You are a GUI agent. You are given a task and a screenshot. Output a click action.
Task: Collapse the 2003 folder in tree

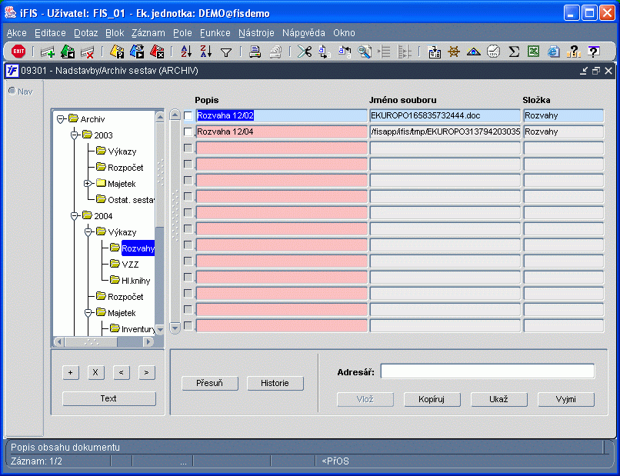[x=75, y=135]
